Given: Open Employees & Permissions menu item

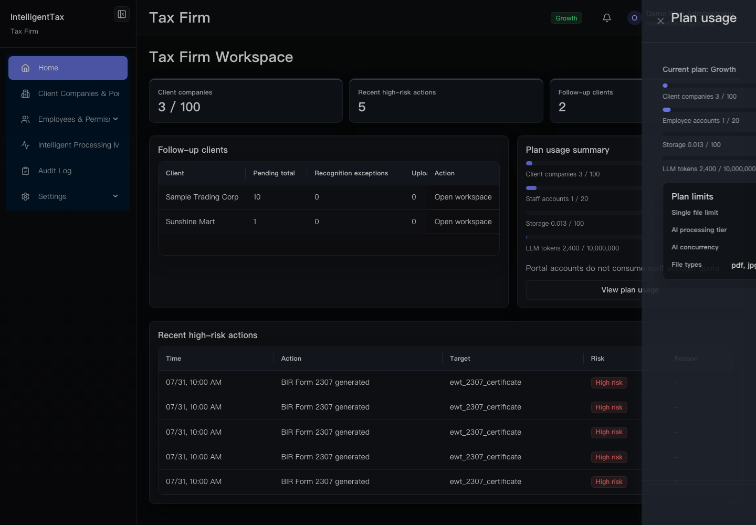Looking at the screenshot, I should tap(68, 119).
